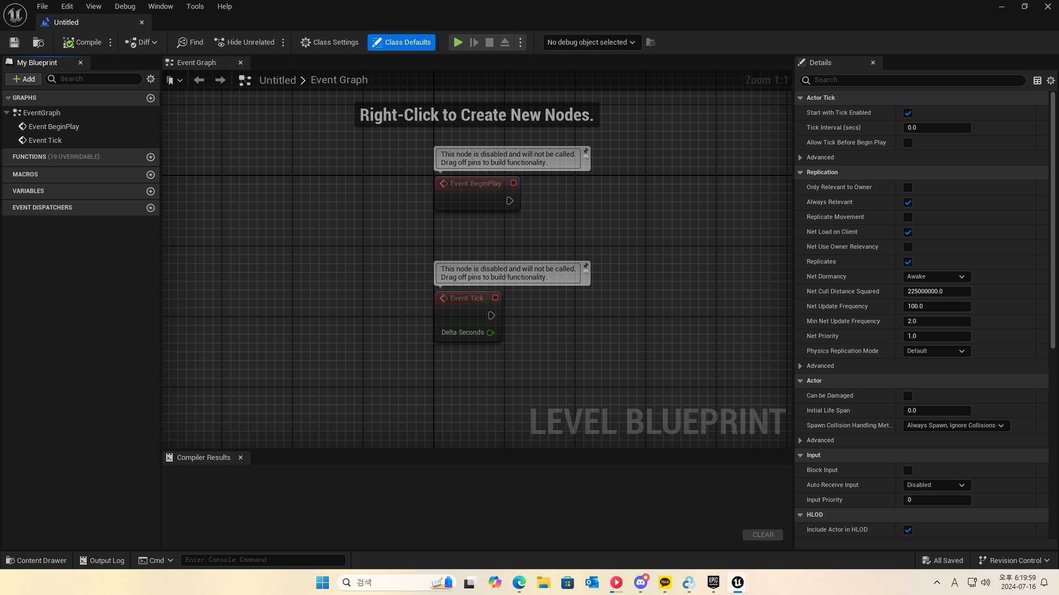
Task: Toggle Hide Unrelated nodes
Action: click(x=244, y=42)
